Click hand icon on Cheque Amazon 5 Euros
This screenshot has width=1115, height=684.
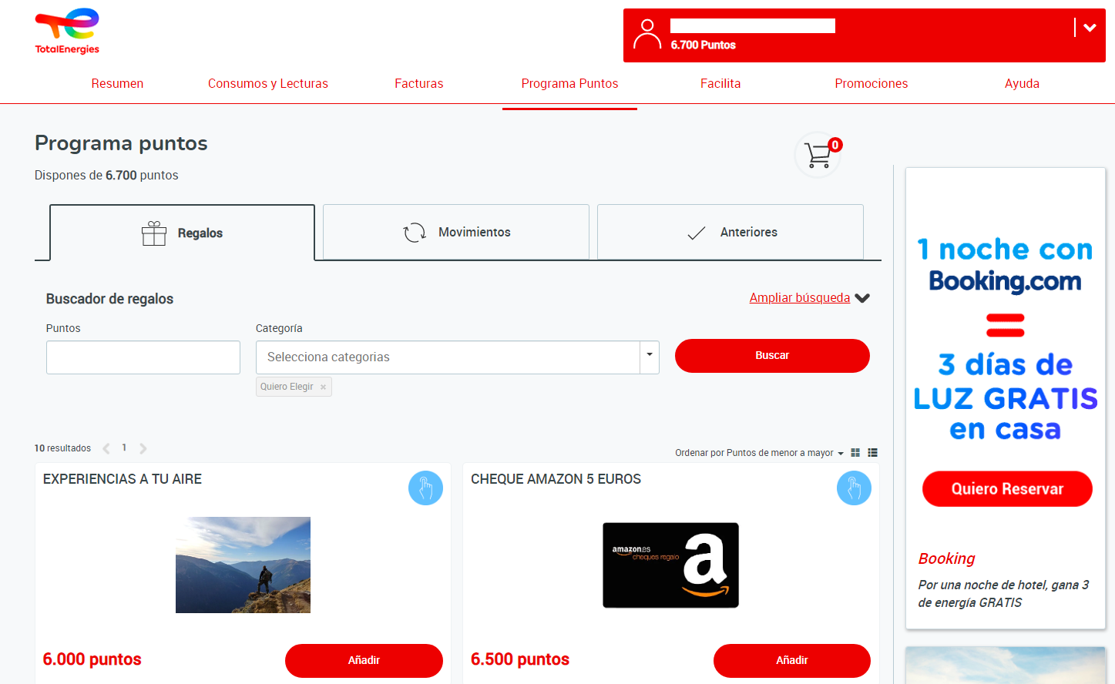point(854,488)
